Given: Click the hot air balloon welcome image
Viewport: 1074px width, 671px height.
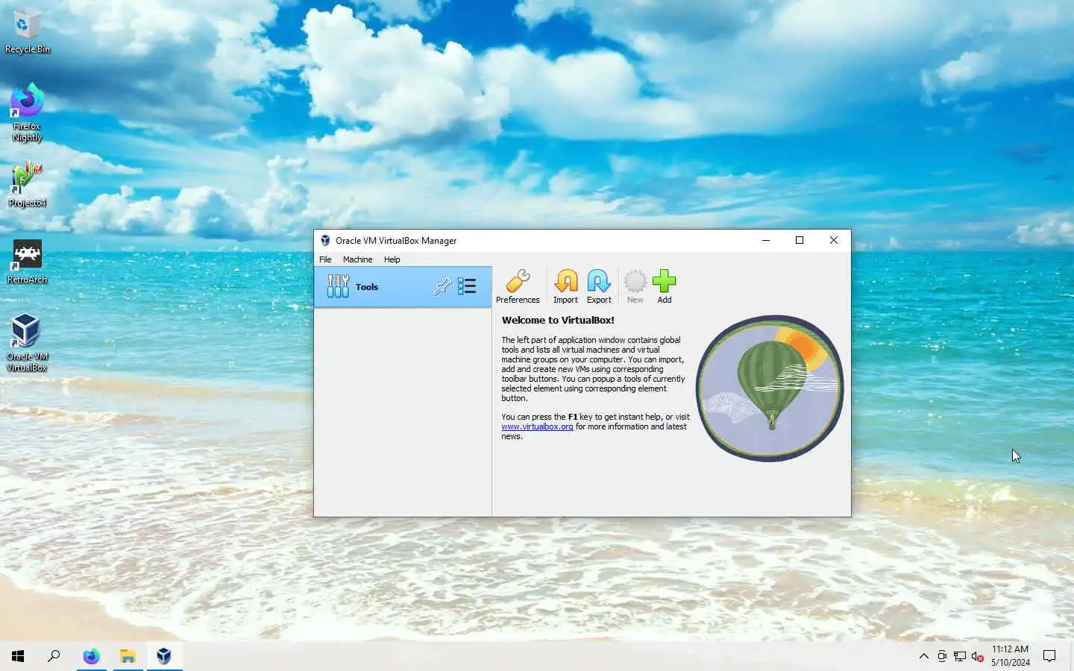Looking at the screenshot, I should click(x=770, y=388).
